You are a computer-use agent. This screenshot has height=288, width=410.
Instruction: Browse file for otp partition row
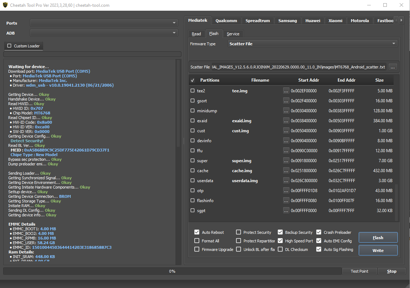[x=286, y=191]
